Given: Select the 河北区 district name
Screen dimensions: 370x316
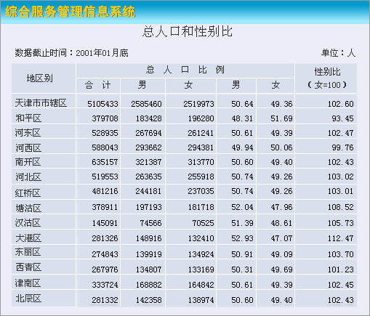Looking at the screenshot, I should tap(28, 177).
